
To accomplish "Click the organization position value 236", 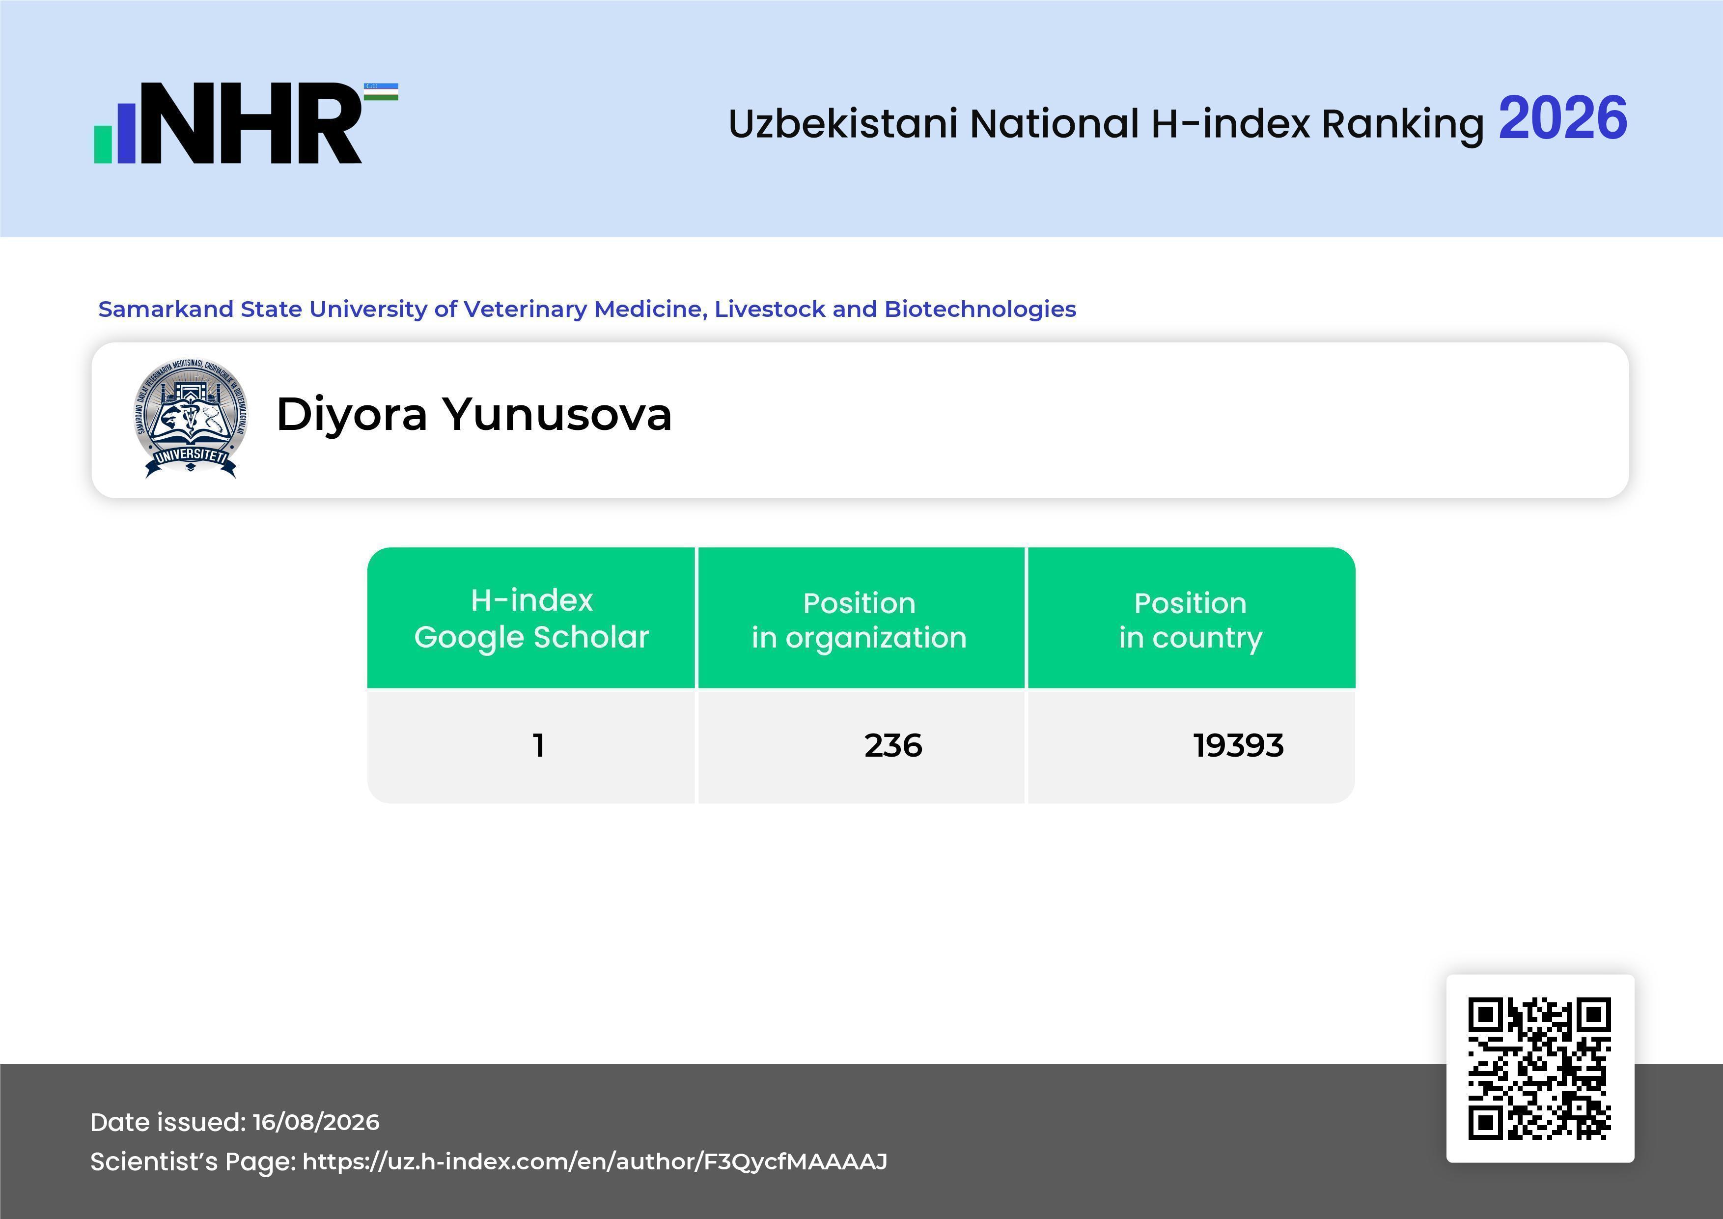I will pyautogui.click(x=893, y=745).
